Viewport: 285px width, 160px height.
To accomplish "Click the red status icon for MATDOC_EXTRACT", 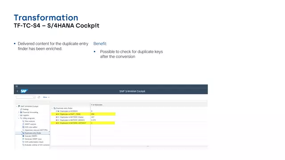I will click(57, 123).
